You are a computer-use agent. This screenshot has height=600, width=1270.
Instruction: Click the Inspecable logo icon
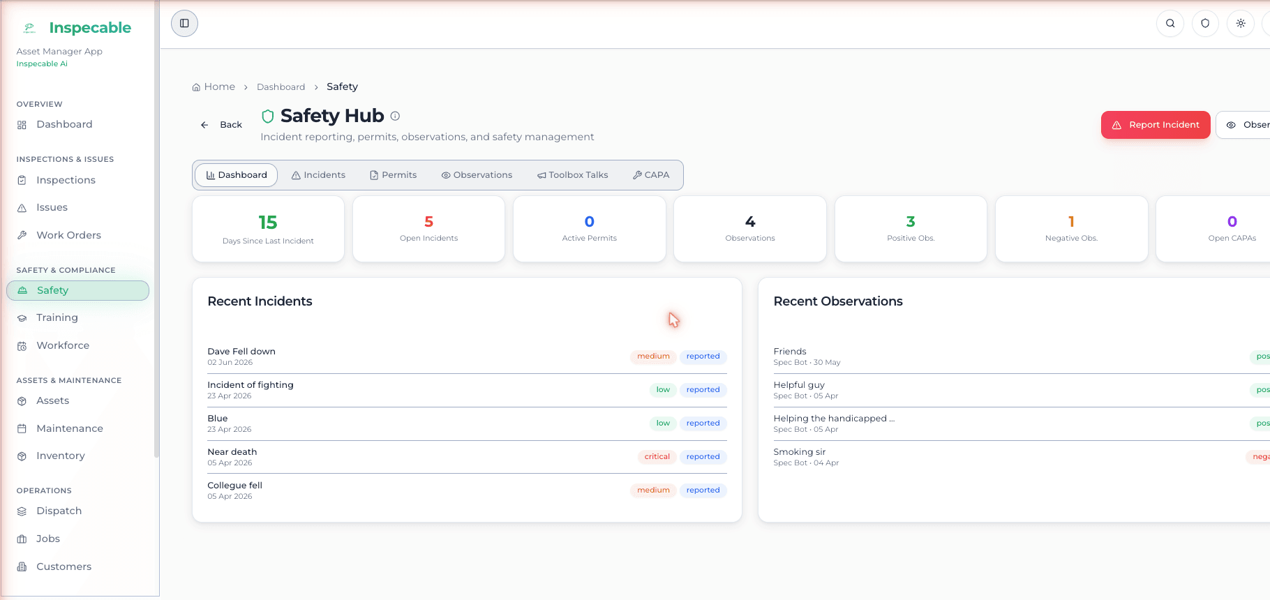tap(29, 28)
